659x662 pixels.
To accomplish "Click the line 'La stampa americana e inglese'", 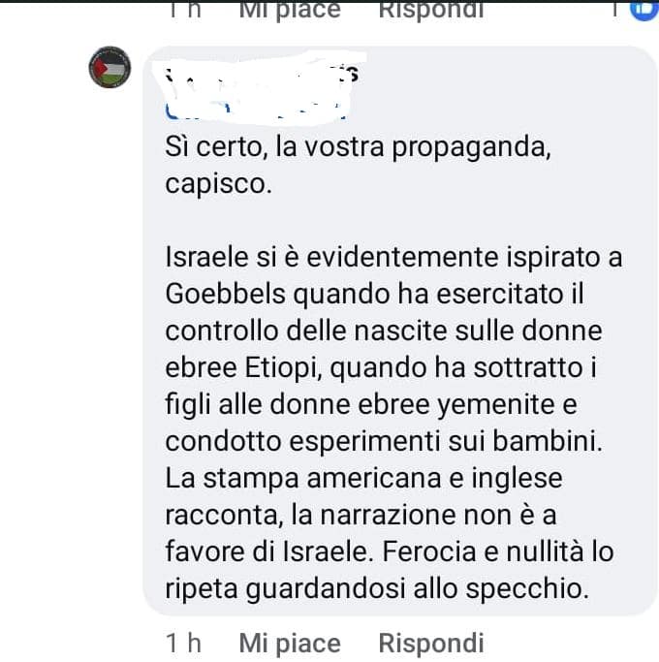I will point(363,479).
